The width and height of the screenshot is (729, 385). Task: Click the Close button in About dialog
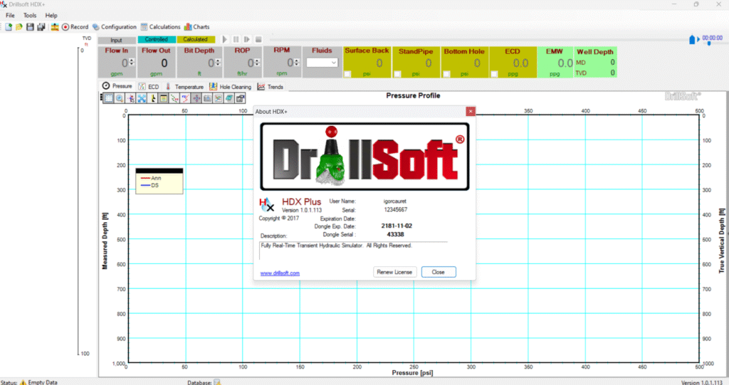click(439, 272)
